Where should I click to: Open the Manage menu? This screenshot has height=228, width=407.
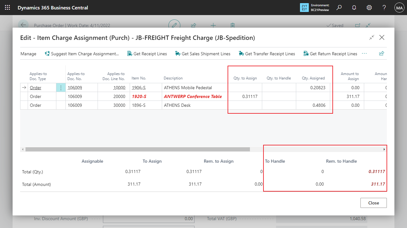coord(28,54)
